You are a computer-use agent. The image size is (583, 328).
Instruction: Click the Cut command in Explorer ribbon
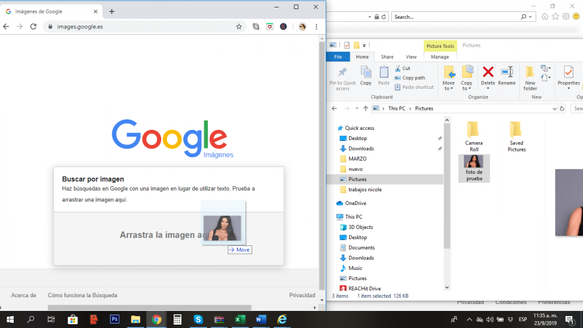403,68
